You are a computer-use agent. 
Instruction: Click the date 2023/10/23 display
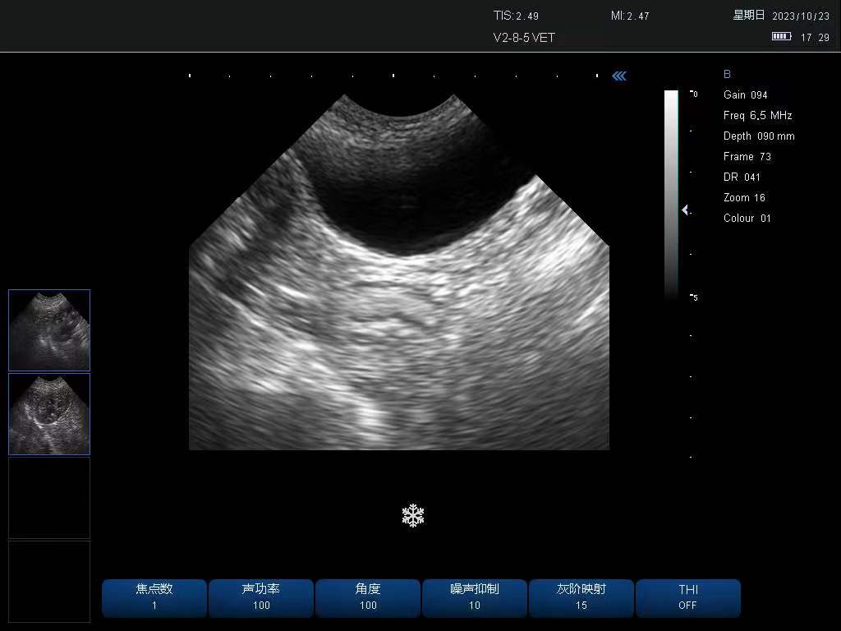(x=801, y=16)
